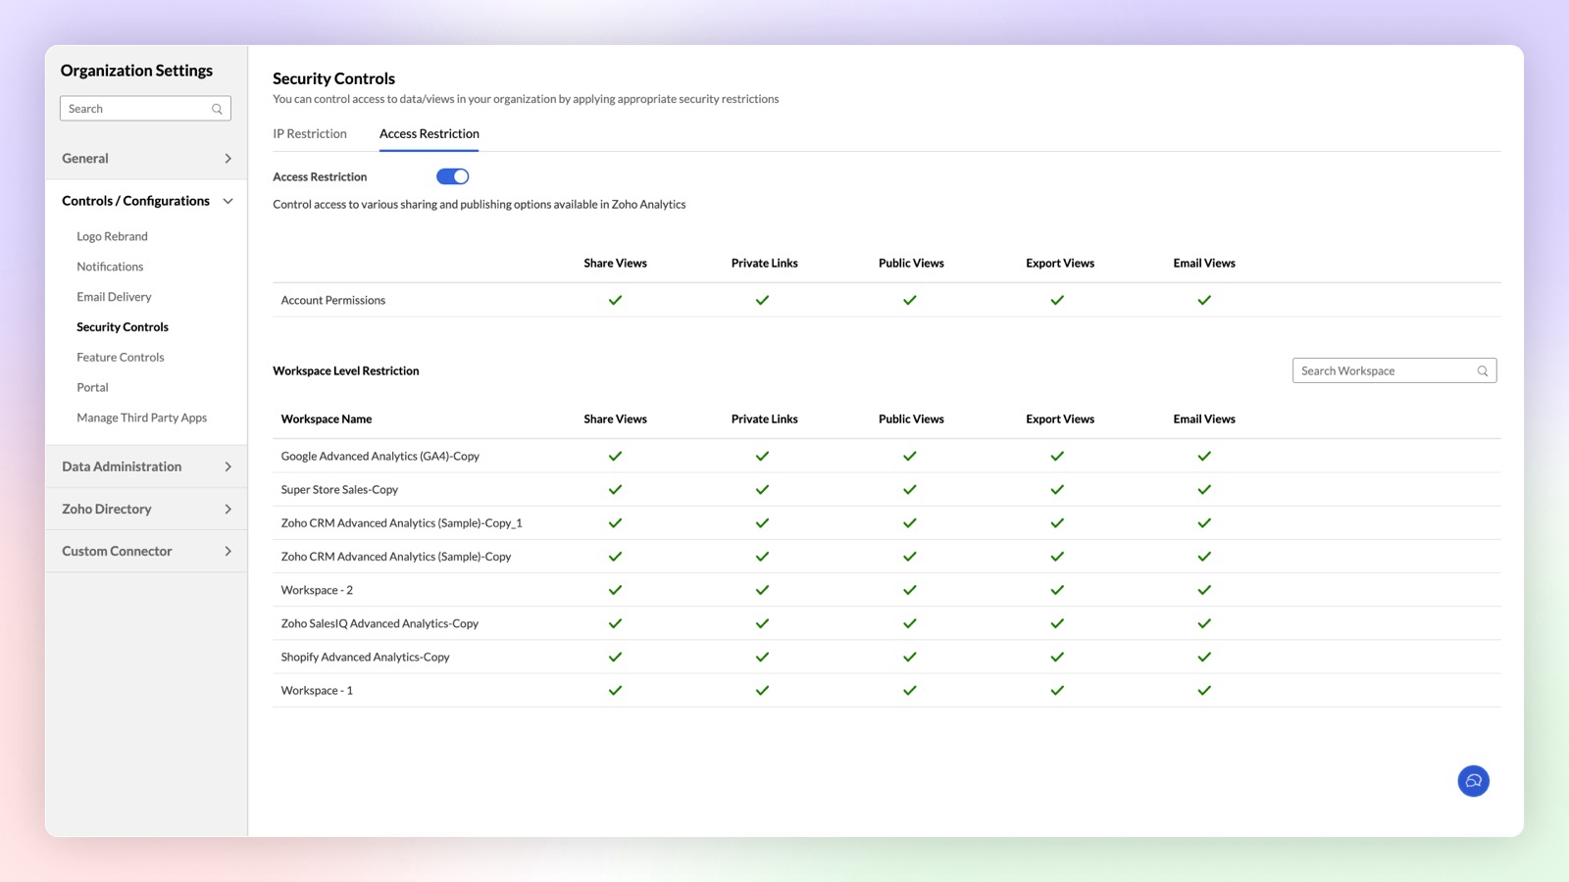This screenshot has height=882, width=1569.
Task: Click the General sidebar heading
Action: coord(85,159)
